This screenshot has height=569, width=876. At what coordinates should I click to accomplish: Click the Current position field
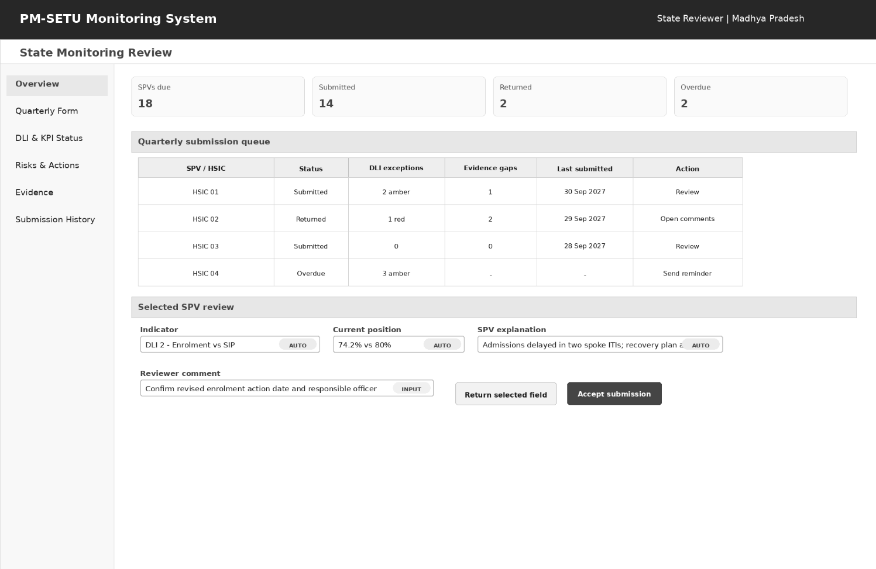click(399, 344)
